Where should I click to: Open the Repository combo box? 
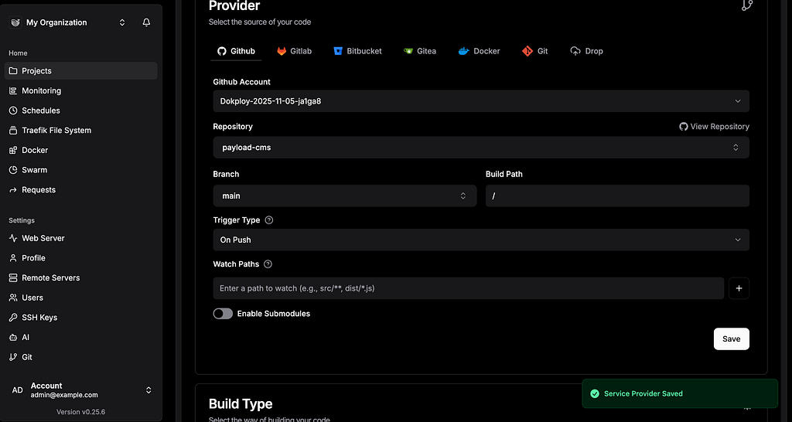pyautogui.click(x=481, y=148)
